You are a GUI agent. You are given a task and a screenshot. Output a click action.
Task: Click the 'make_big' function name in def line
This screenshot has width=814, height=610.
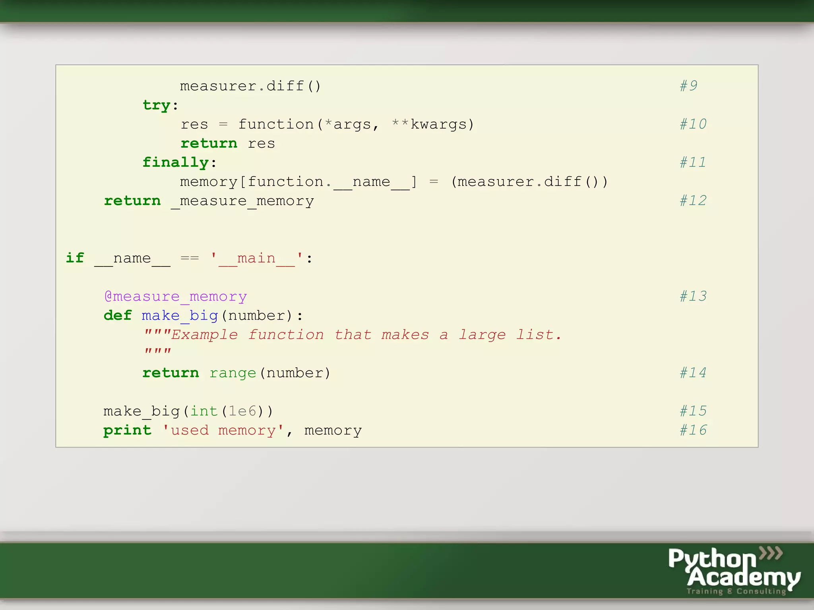[x=180, y=316]
